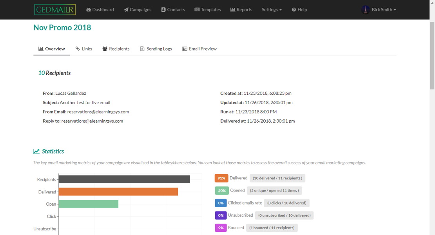435x235 pixels.
Task: Click the Reports bar chart icon
Action: (232, 9)
